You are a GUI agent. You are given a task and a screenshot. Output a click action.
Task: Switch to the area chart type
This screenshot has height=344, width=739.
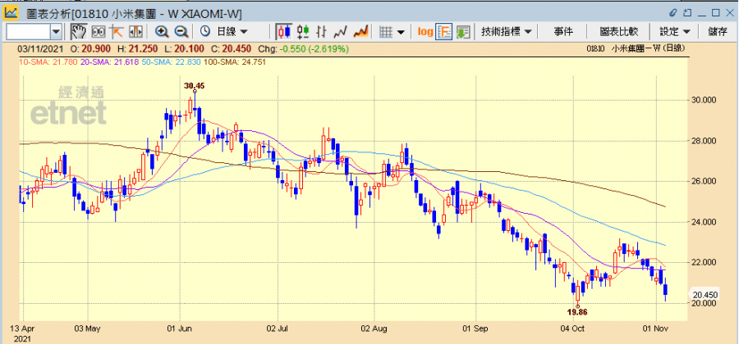pyautogui.click(x=360, y=31)
